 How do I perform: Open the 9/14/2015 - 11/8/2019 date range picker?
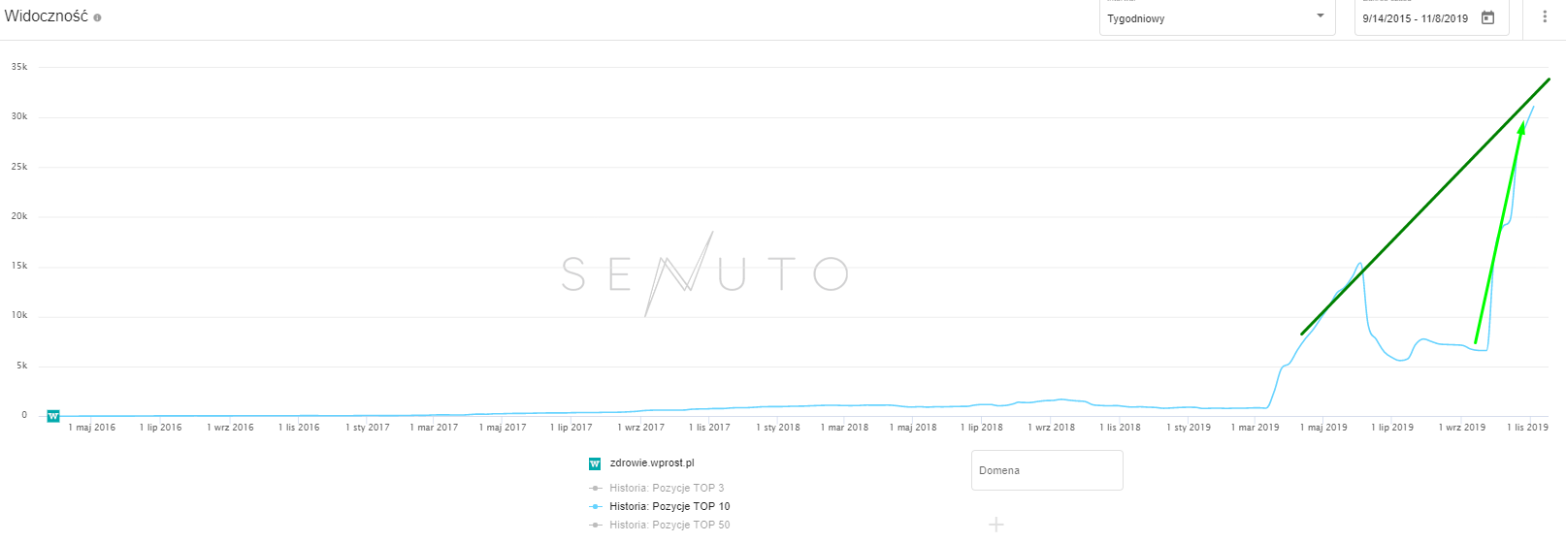1415,18
